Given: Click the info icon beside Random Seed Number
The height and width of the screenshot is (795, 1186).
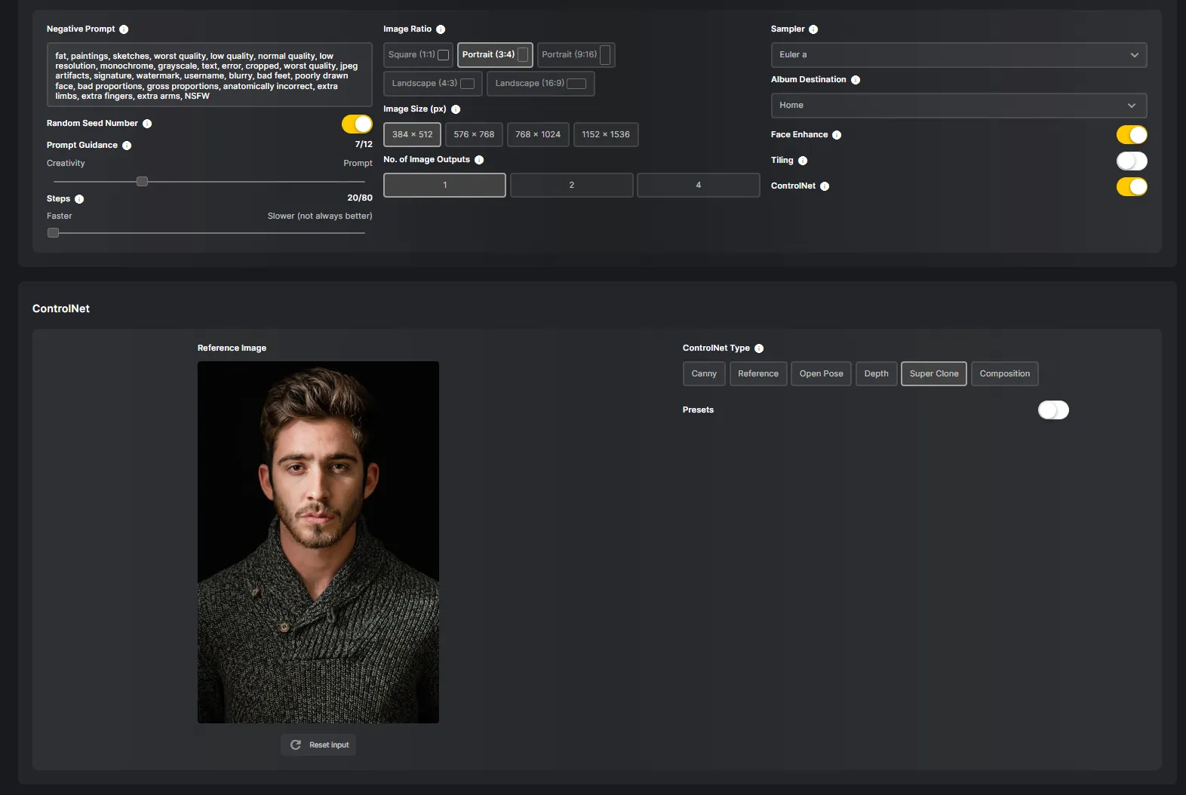Looking at the screenshot, I should coord(147,124).
